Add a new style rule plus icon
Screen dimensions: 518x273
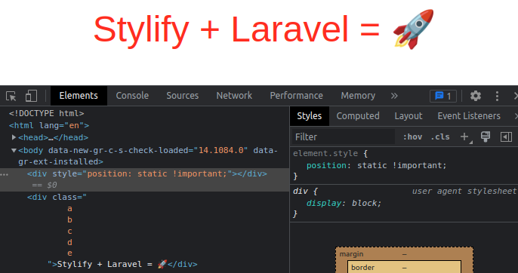coord(465,136)
